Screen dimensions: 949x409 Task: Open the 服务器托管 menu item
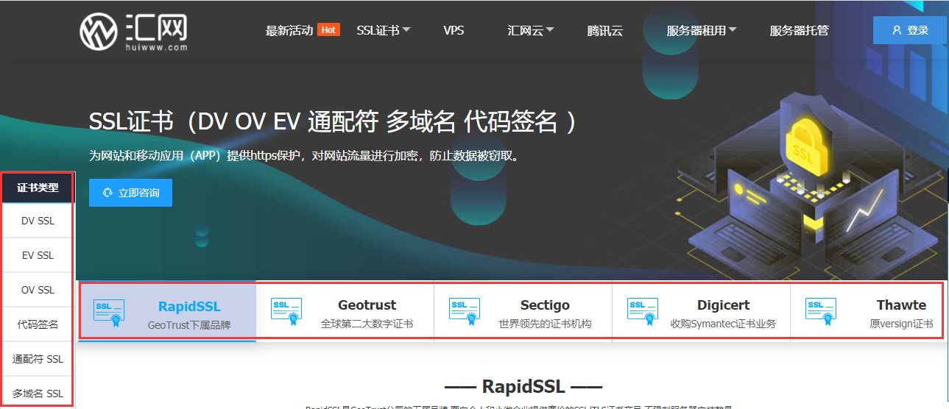click(799, 31)
